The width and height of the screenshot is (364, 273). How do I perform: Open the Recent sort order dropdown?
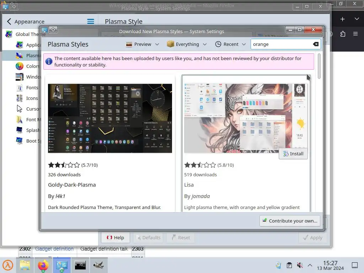230,44
